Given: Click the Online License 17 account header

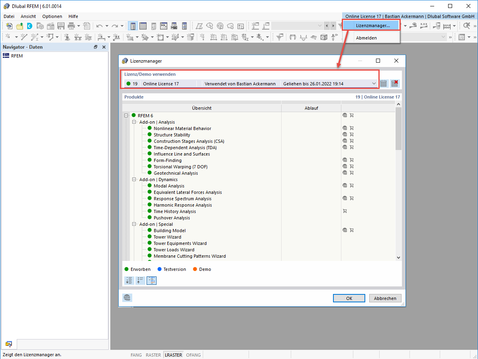Looking at the screenshot, I should tap(410, 16).
